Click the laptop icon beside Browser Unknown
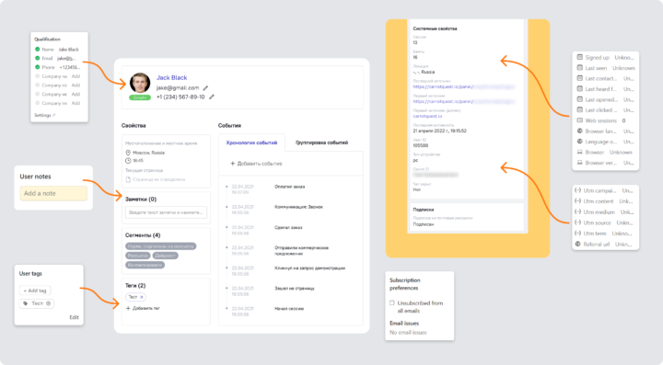The width and height of the screenshot is (663, 365). pos(580,152)
